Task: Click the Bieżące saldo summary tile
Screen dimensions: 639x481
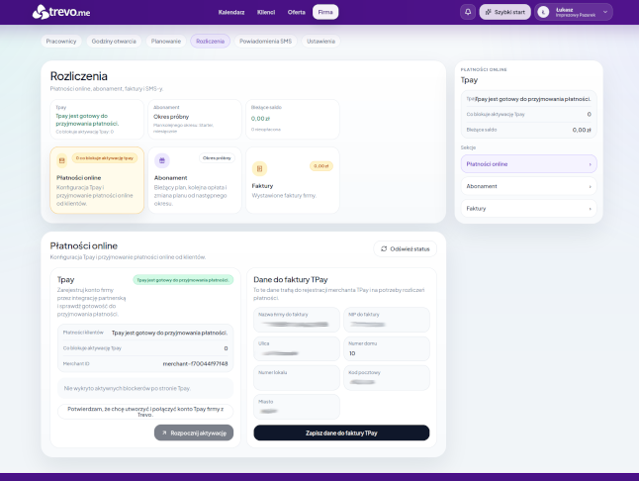Action: pos(293,120)
